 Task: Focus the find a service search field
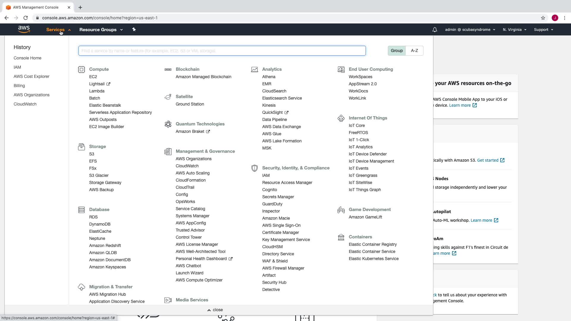point(222,51)
